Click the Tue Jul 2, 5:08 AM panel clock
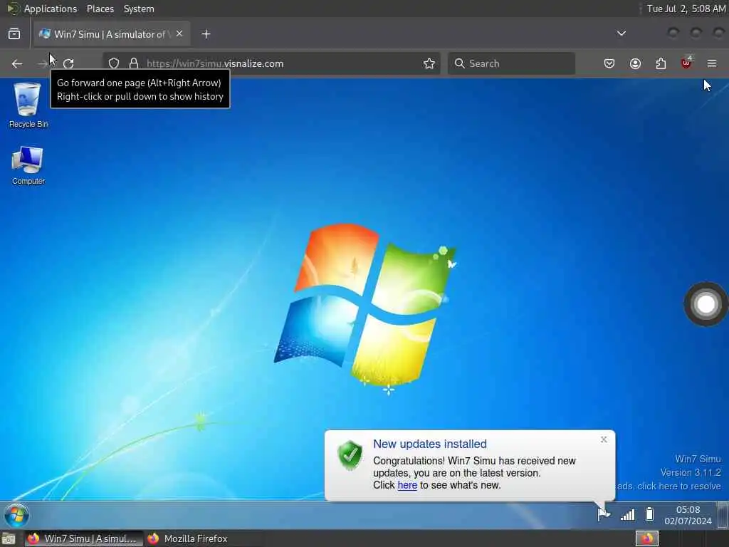Screen dimensions: 729x547 (x=686, y=9)
